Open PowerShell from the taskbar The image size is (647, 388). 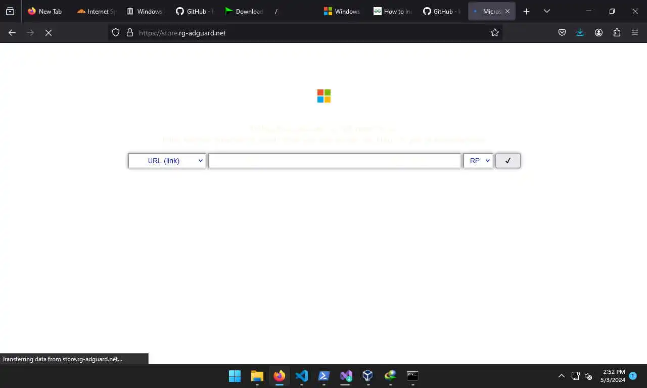coord(324,376)
